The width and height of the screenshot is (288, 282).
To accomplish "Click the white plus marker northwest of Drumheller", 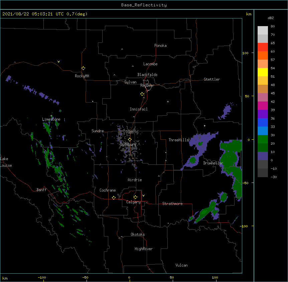I will coord(204,126).
